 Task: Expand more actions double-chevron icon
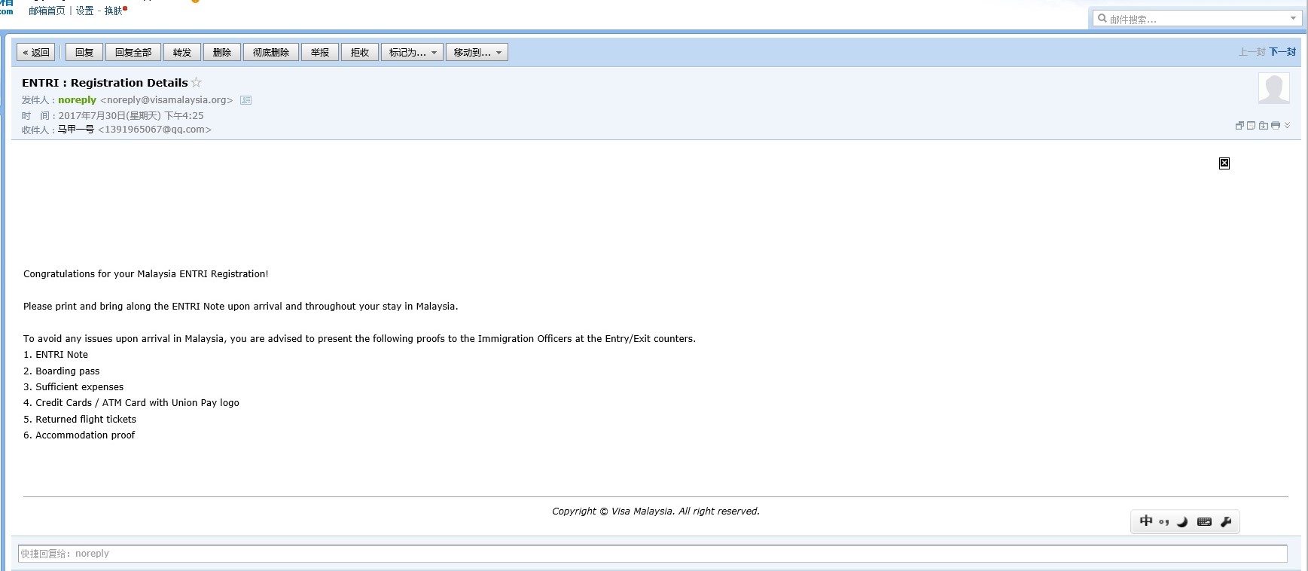point(1287,125)
